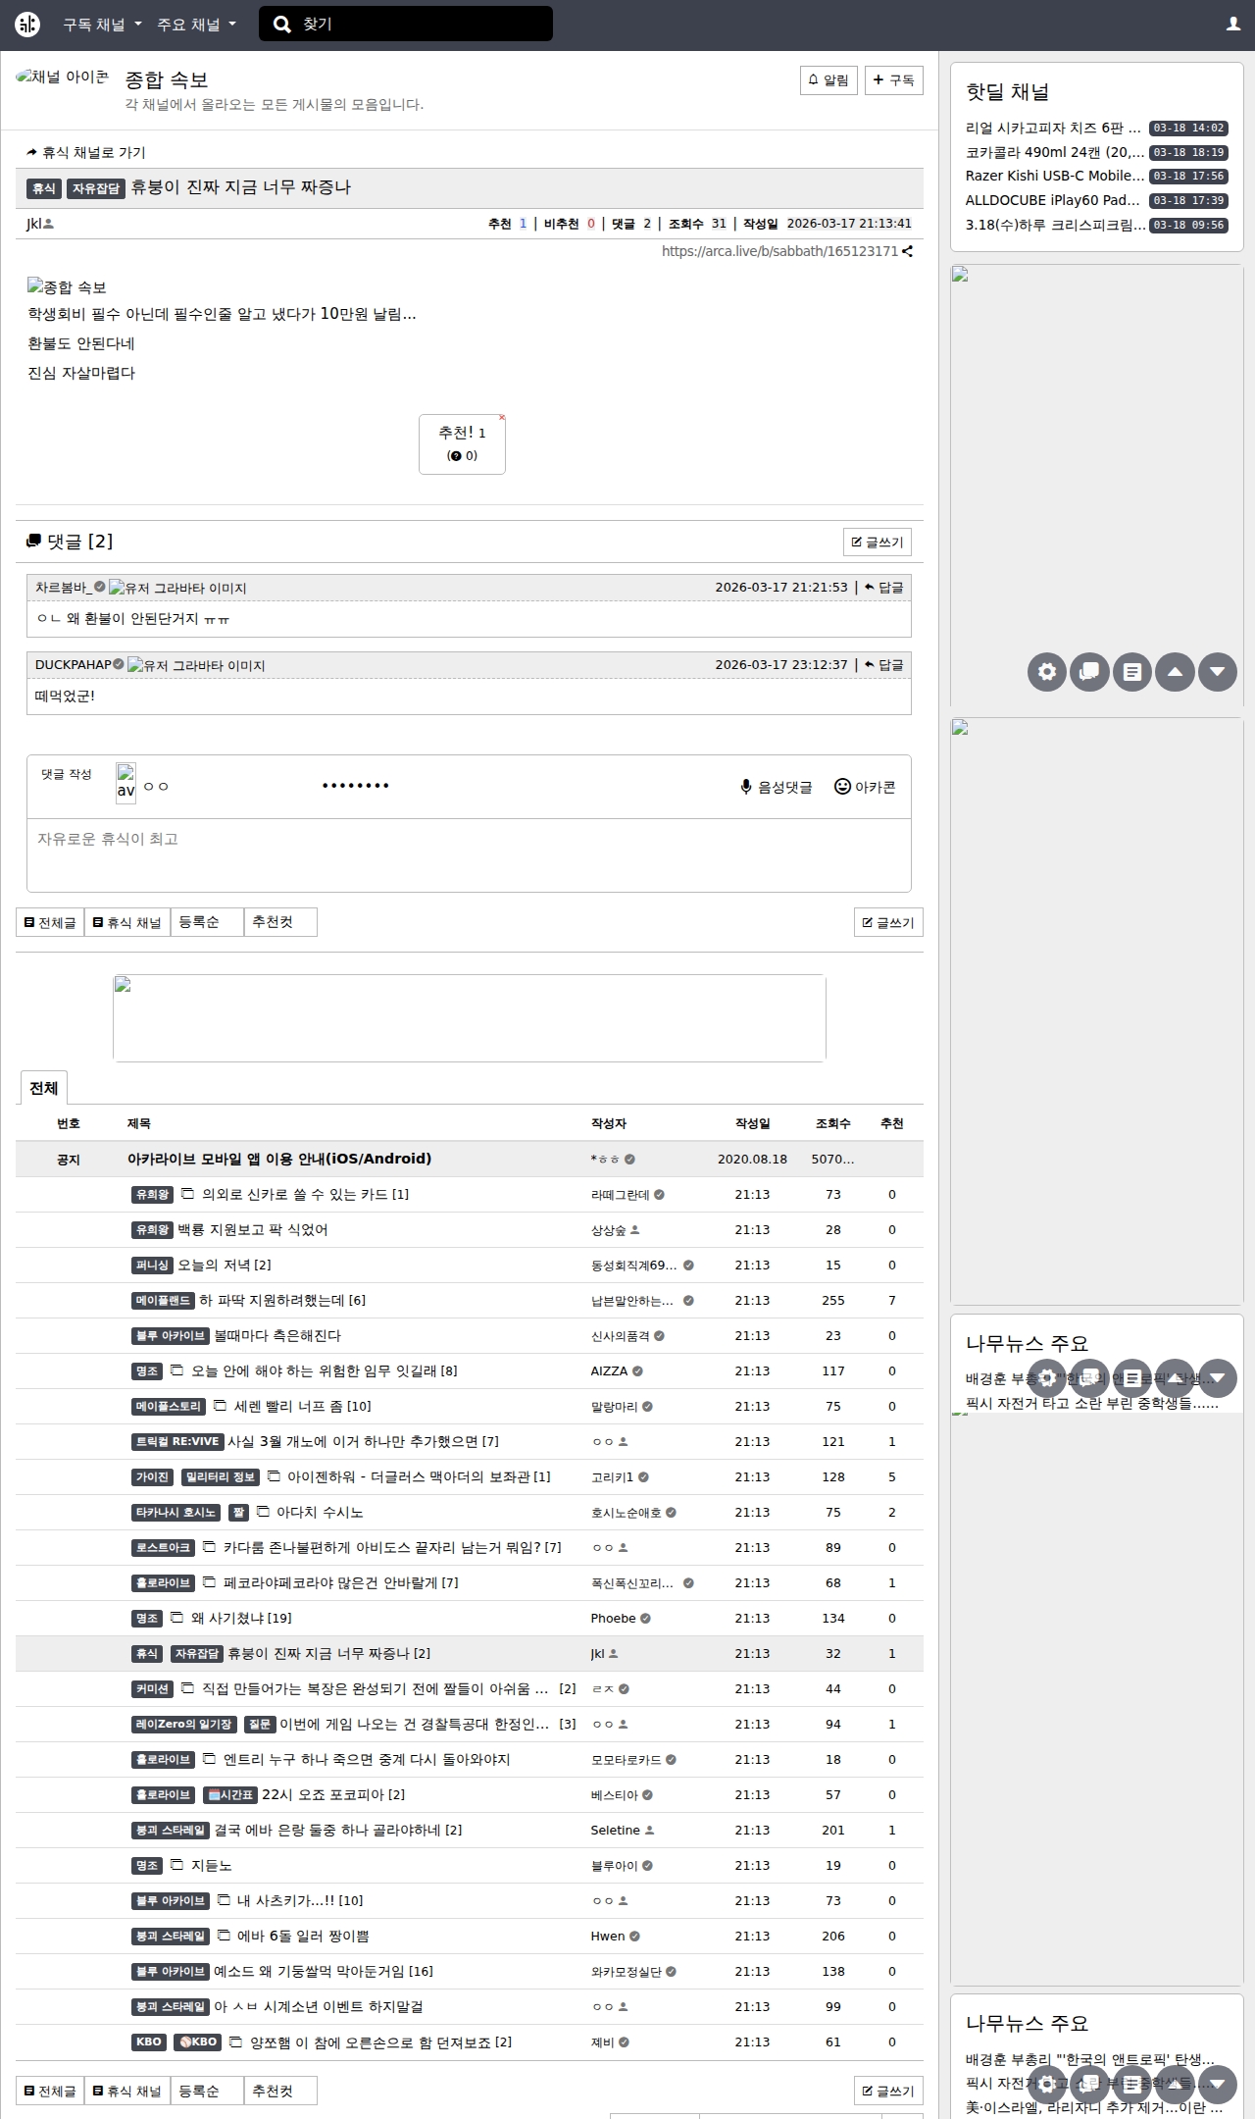Open hot deal Razer Kishi USB-C Mobile
Image resolution: width=1255 pixels, height=2119 pixels.
(x=1055, y=176)
